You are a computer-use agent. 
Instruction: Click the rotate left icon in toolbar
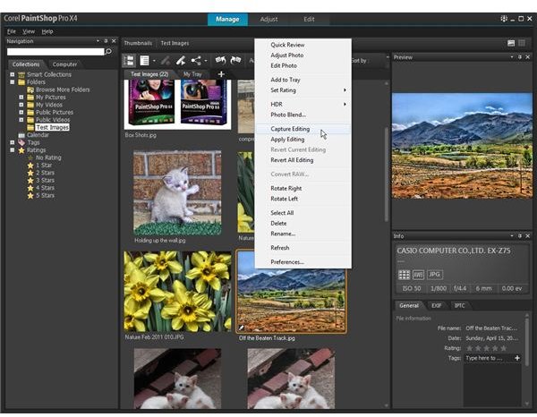220,60
